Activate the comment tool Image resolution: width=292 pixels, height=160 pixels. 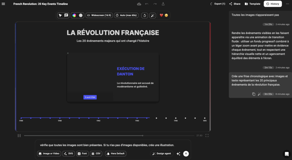coord(66,15)
